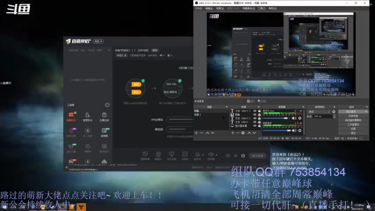Add 多媒体 media source in companion bottom bar
Viewport: 375px width, 211px height.
(185, 156)
